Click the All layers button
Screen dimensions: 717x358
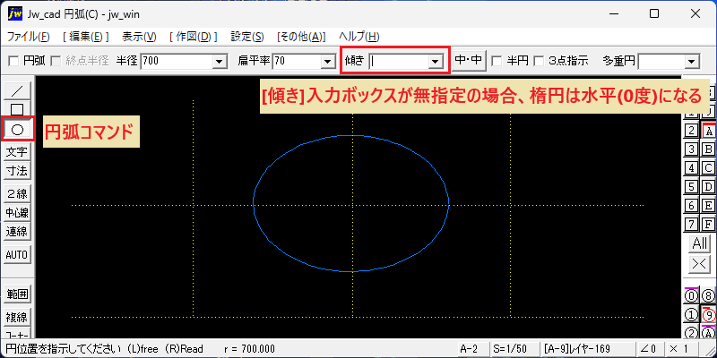click(700, 243)
